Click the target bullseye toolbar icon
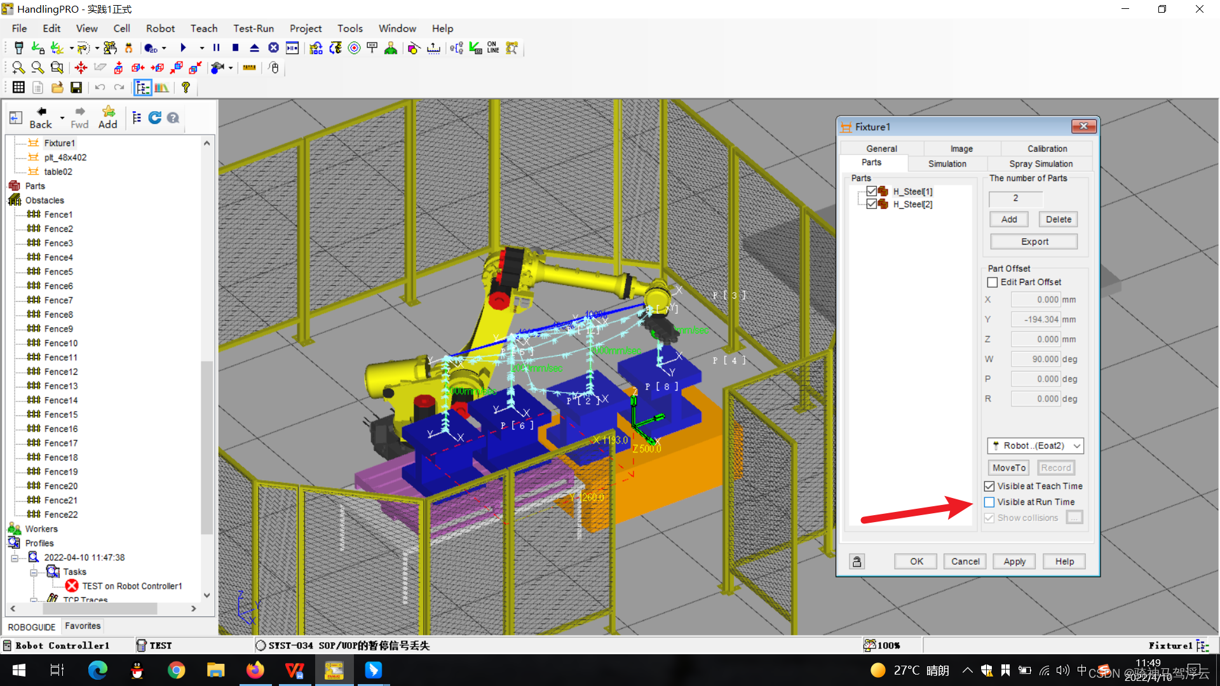This screenshot has width=1220, height=686. click(x=354, y=48)
